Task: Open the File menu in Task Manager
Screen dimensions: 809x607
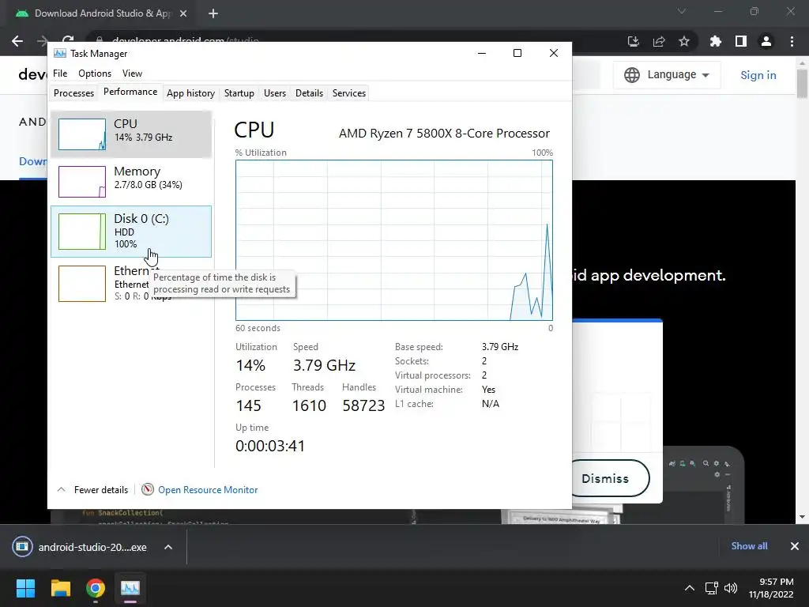Action: 60,74
